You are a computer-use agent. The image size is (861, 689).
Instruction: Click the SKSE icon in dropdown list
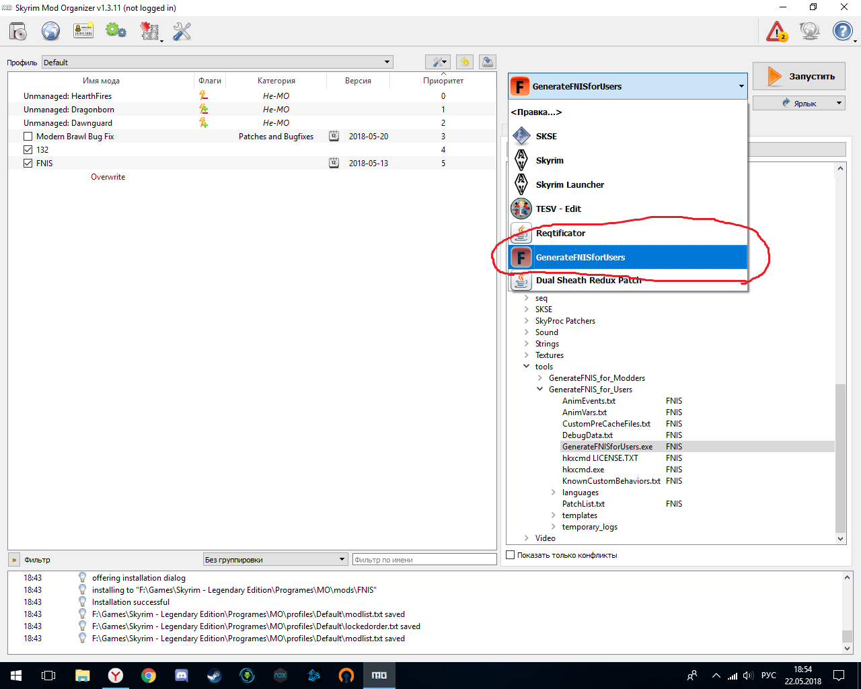521,136
